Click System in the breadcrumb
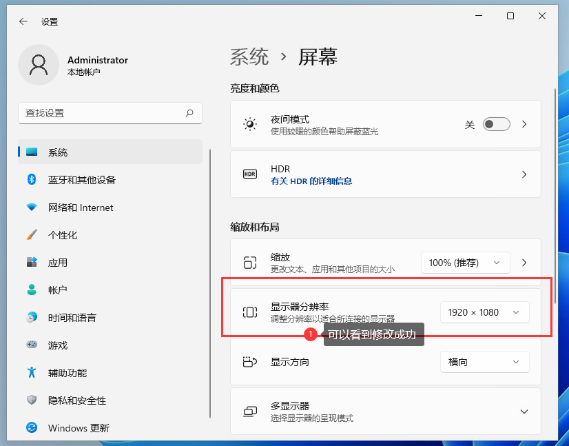Viewport: 569px width, 446px height. [x=249, y=57]
